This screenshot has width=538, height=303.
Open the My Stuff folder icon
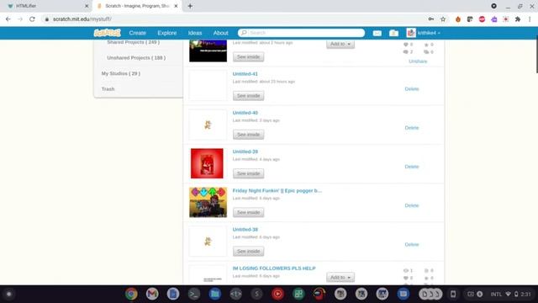[x=393, y=33]
